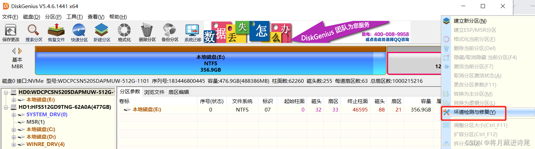Expand the SYSTEM_DRV(0) tree node

(14, 115)
